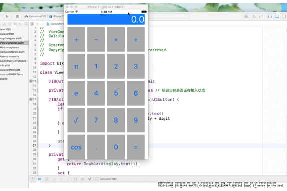Click Calculator1101 in the jump bar
287x191 pixels.
click(55, 24)
